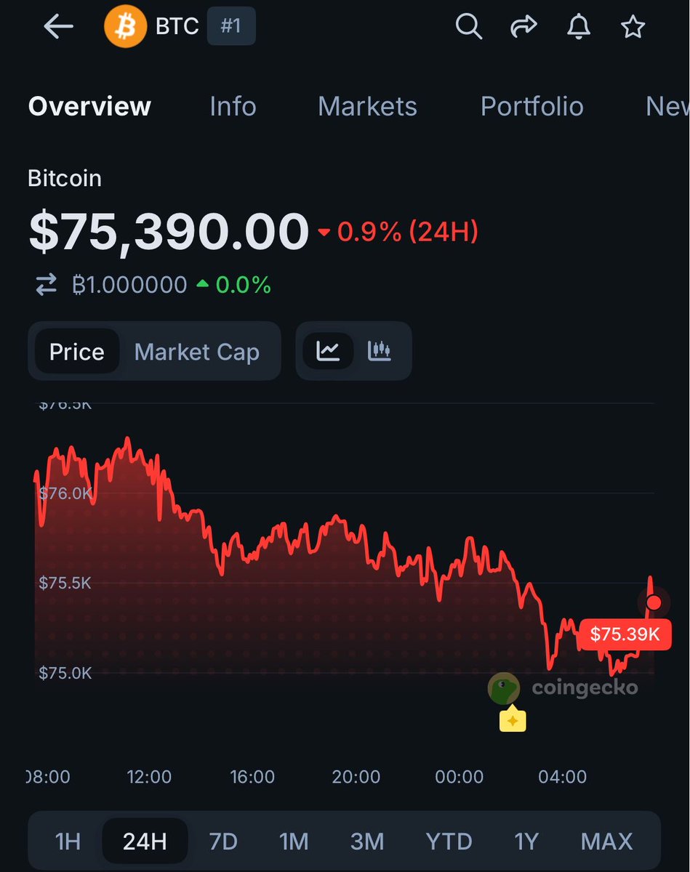Screen dimensions: 690x872
Task: Tap the orange Bitcoin logo icon
Action: [125, 27]
